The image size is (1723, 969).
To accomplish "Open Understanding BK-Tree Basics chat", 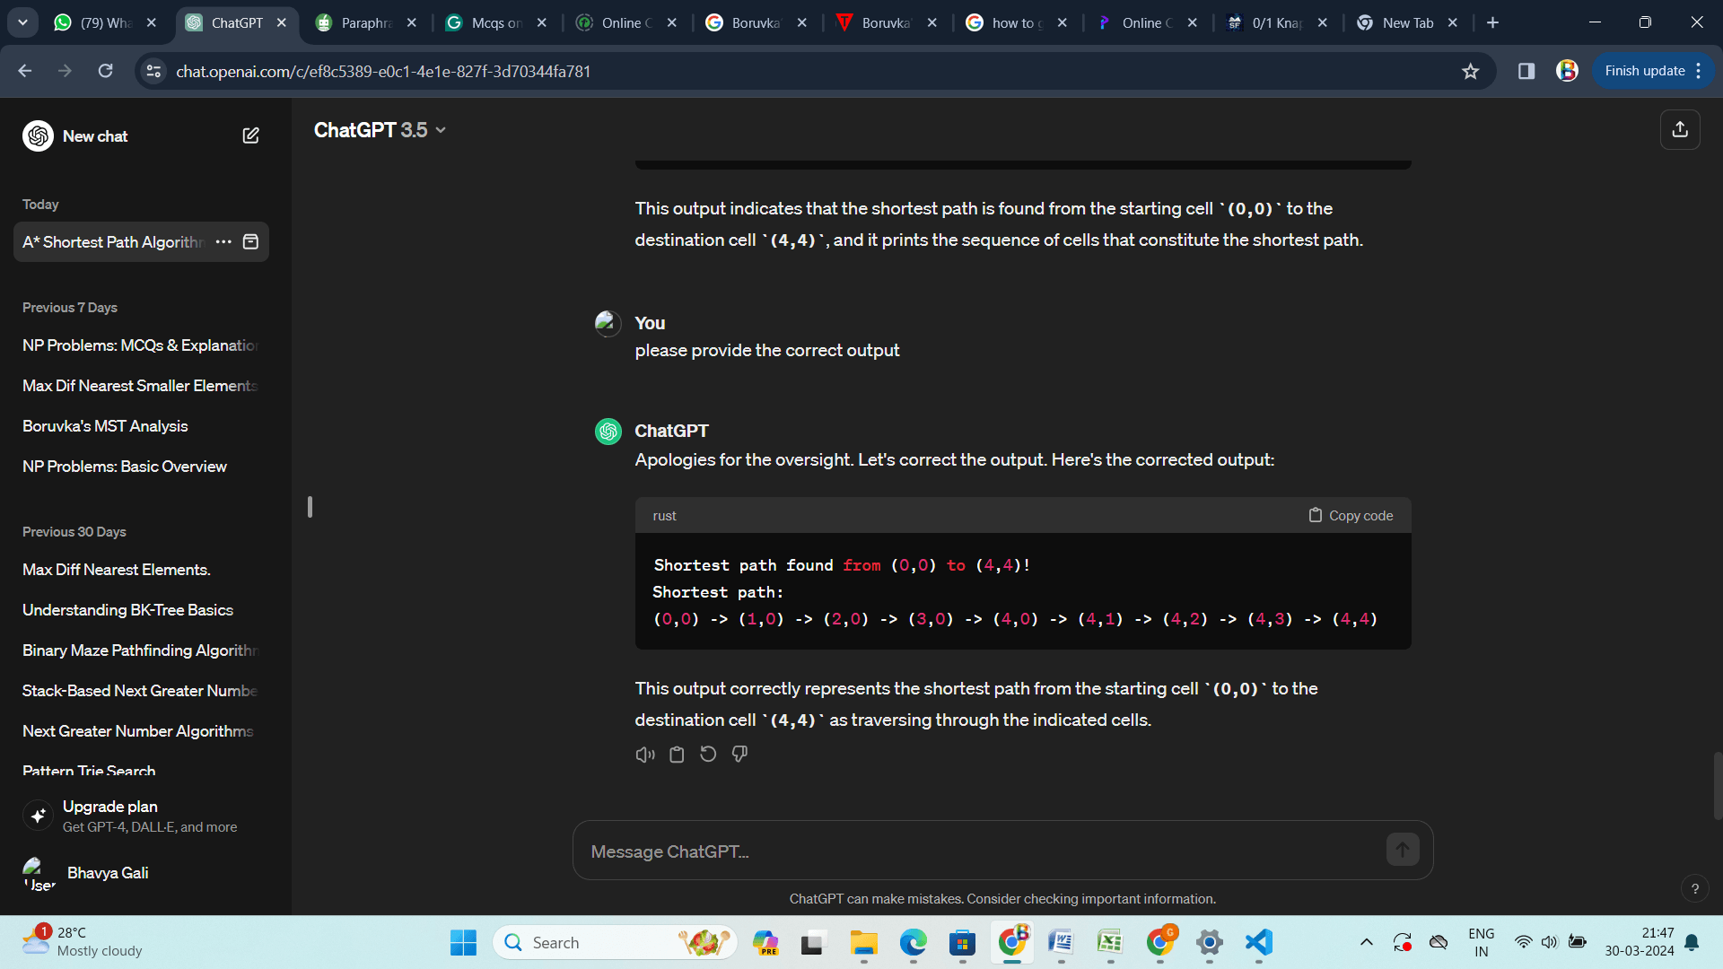I will (x=141, y=610).
